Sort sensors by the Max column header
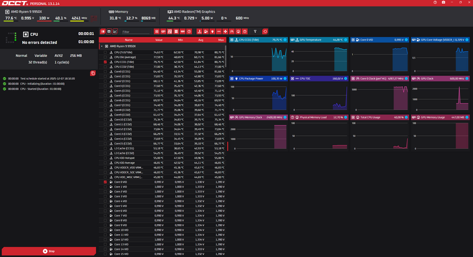 [221, 40]
